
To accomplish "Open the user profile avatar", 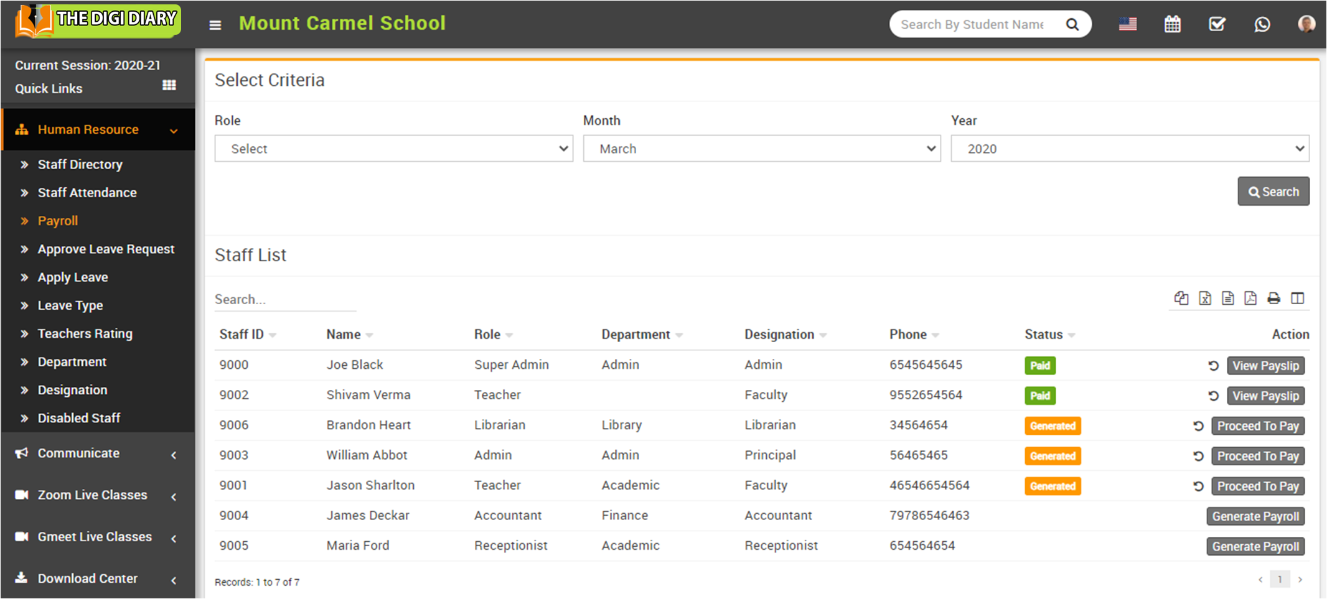I will pos(1306,24).
